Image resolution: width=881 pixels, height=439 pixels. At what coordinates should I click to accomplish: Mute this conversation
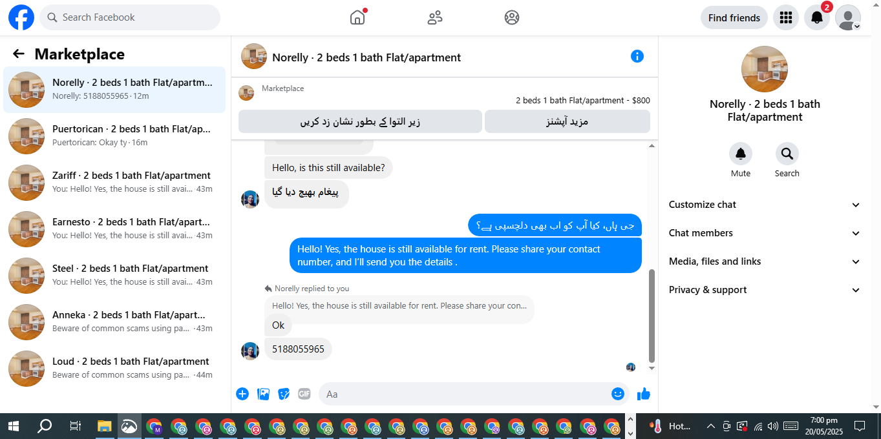741,160
